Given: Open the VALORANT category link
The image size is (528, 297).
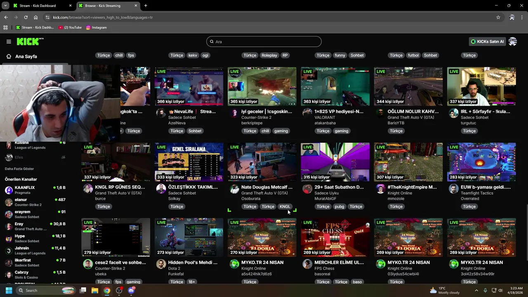Looking at the screenshot, I should coord(325,118).
